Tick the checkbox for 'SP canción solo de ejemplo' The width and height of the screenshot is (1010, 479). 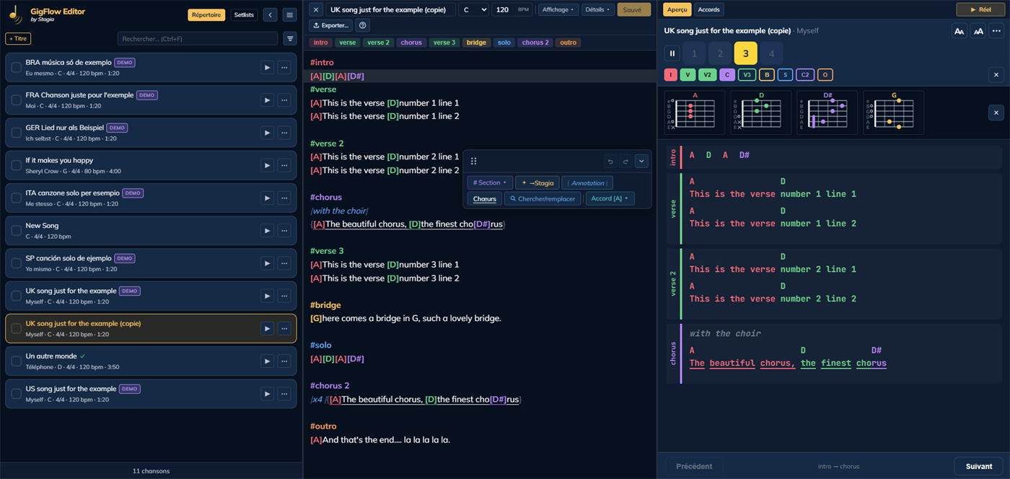pos(16,263)
